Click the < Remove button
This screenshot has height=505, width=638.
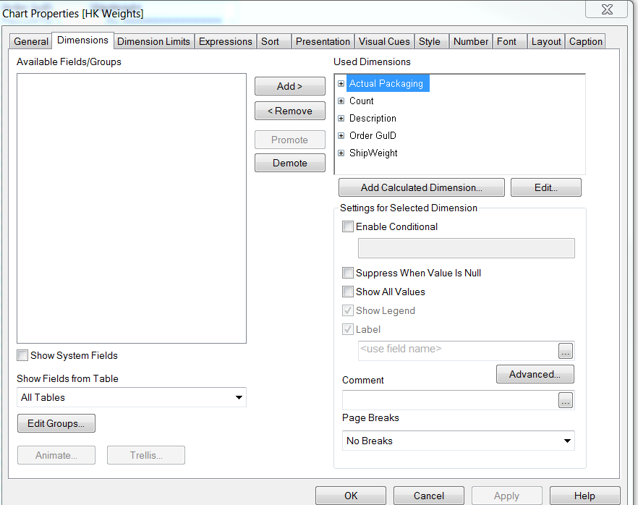[289, 111]
